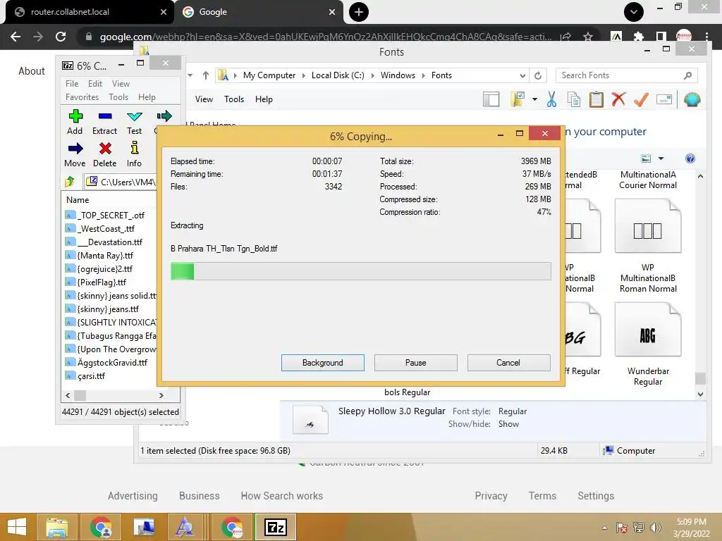This screenshot has height=541, width=722.
Task: Click the Name column header in 7-Zip
Action: click(x=78, y=200)
